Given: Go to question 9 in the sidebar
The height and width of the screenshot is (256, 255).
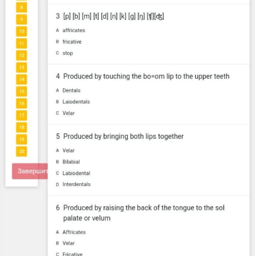Looking at the screenshot, I should pos(21,19).
